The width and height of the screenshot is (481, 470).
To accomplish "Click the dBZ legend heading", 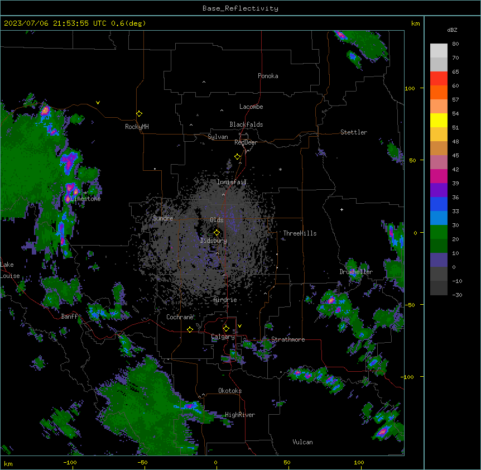I will [452, 30].
